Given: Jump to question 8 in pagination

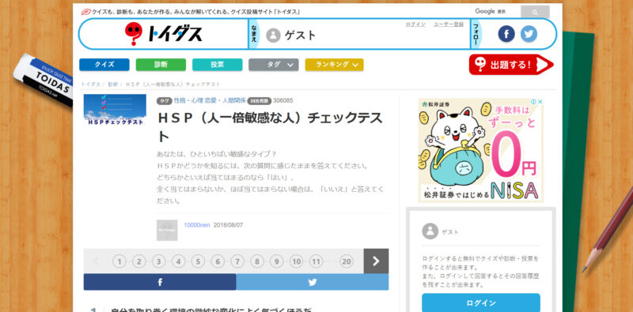Looking at the screenshot, I should click(x=256, y=261).
